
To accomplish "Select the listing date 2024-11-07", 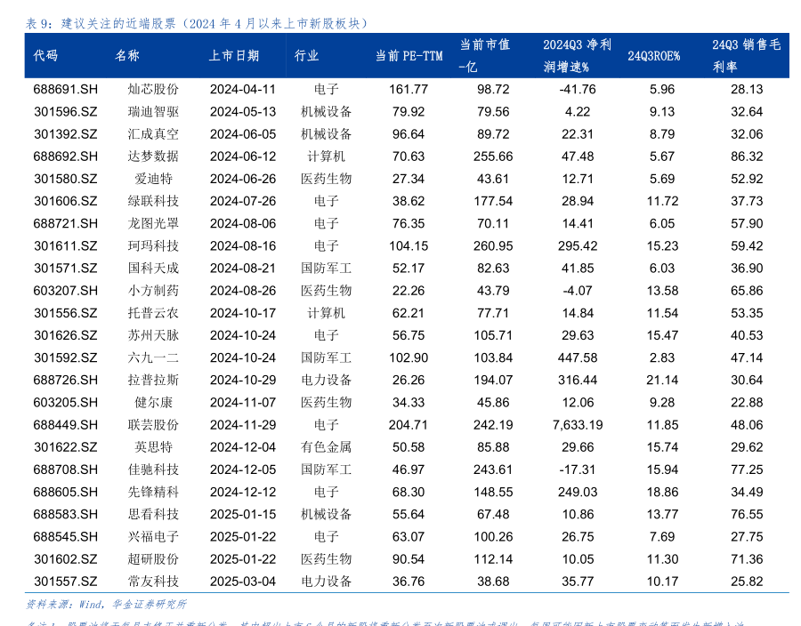I will [243, 402].
